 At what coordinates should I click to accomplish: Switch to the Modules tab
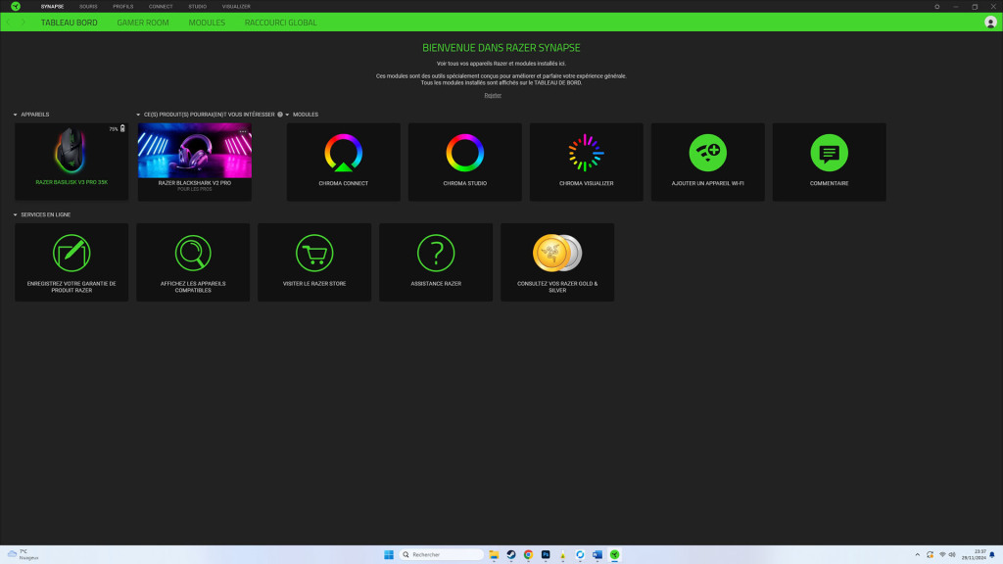coord(207,23)
